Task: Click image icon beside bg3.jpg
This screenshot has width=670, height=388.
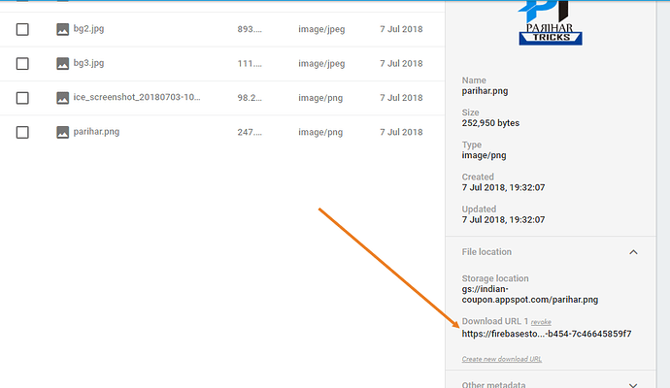Action: (62, 64)
